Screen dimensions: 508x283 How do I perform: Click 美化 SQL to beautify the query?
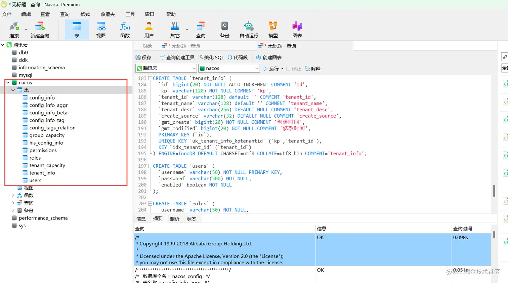point(211,57)
